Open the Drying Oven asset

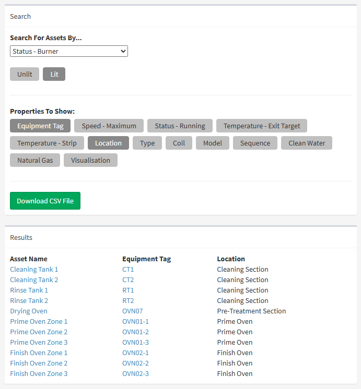[28, 311]
